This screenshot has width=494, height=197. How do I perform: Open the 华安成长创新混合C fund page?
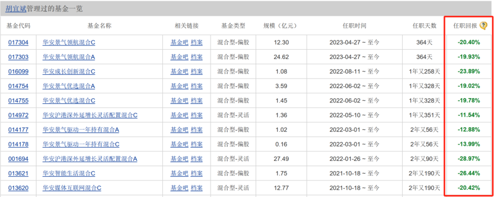tap(69, 72)
